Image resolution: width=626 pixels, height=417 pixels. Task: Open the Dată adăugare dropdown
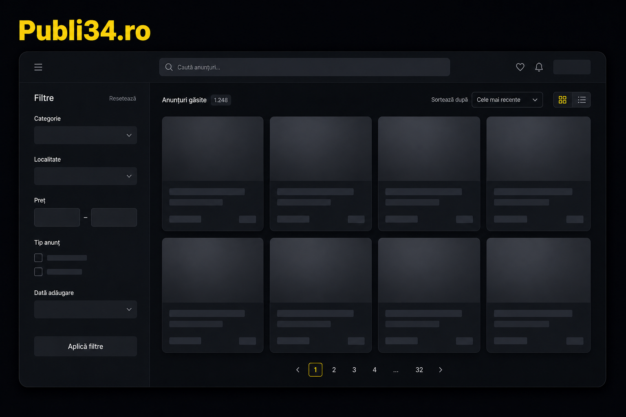tap(86, 309)
